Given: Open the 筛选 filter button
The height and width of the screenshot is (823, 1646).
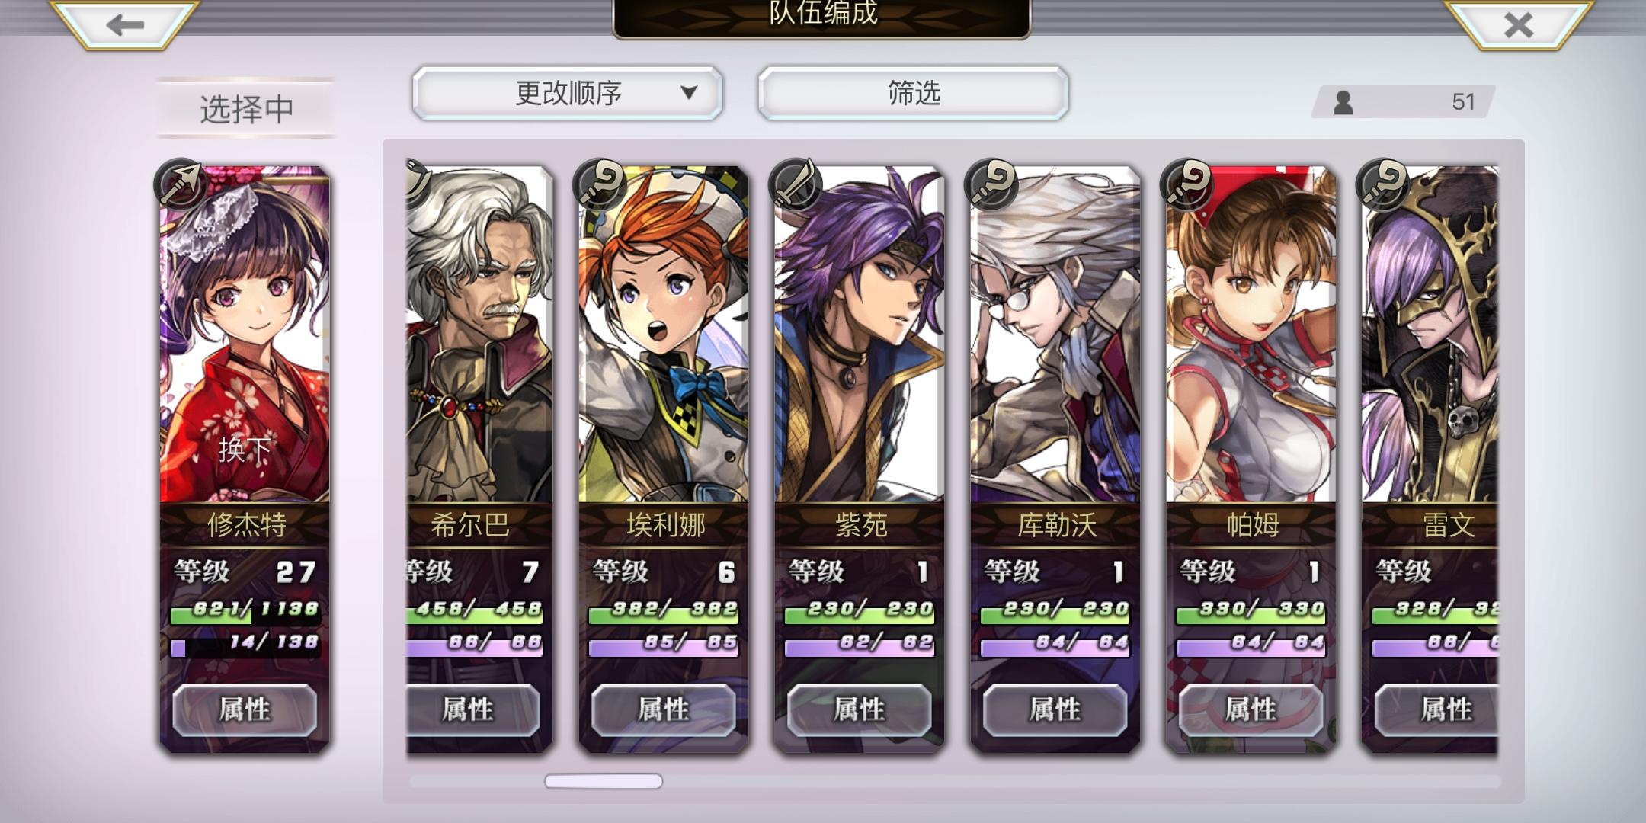Looking at the screenshot, I should (x=914, y=93).
